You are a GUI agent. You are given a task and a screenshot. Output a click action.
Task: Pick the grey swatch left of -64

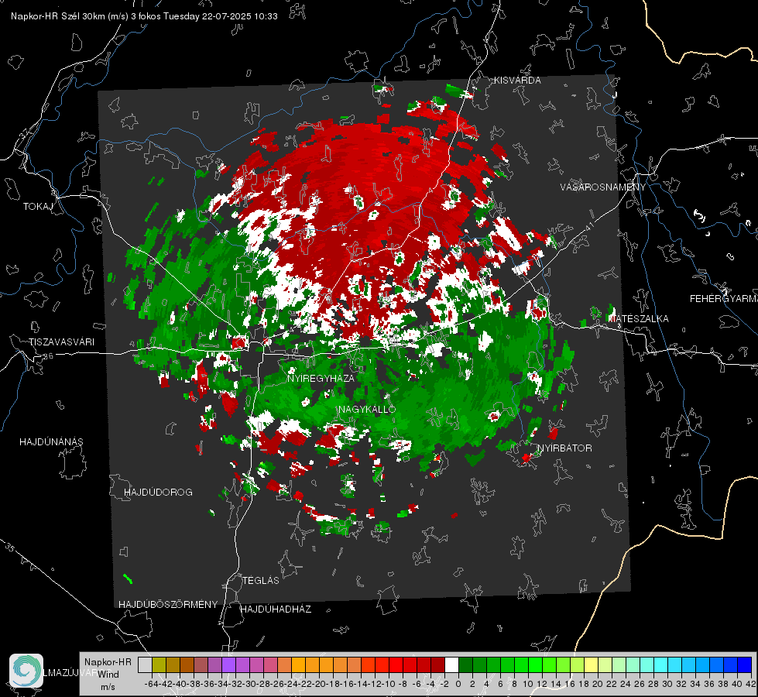(x=145, y=664)
